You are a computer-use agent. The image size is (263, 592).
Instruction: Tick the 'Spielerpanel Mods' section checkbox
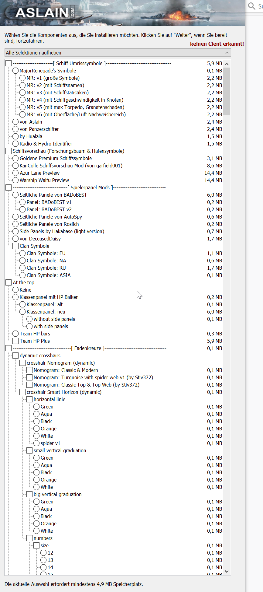point(9,187)
